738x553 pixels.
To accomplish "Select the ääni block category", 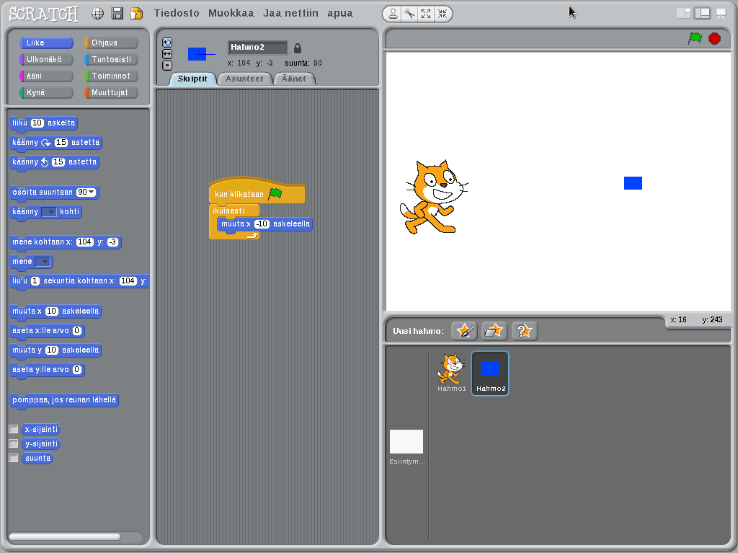I will 46,76.
